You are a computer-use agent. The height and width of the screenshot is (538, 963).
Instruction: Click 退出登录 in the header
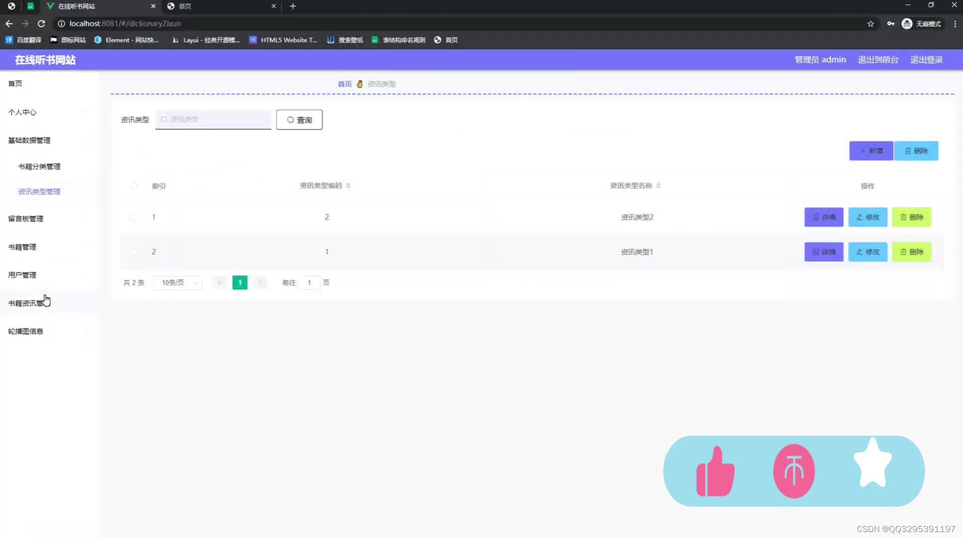[x=926, y=60]
